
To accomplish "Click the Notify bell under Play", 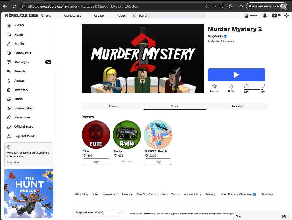I will click(231, 86).
